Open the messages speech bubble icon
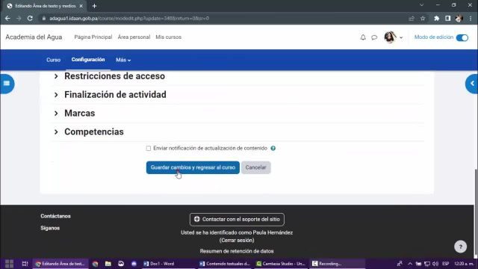Viewport: 478px width, 269px height. (x=374, y=37)
